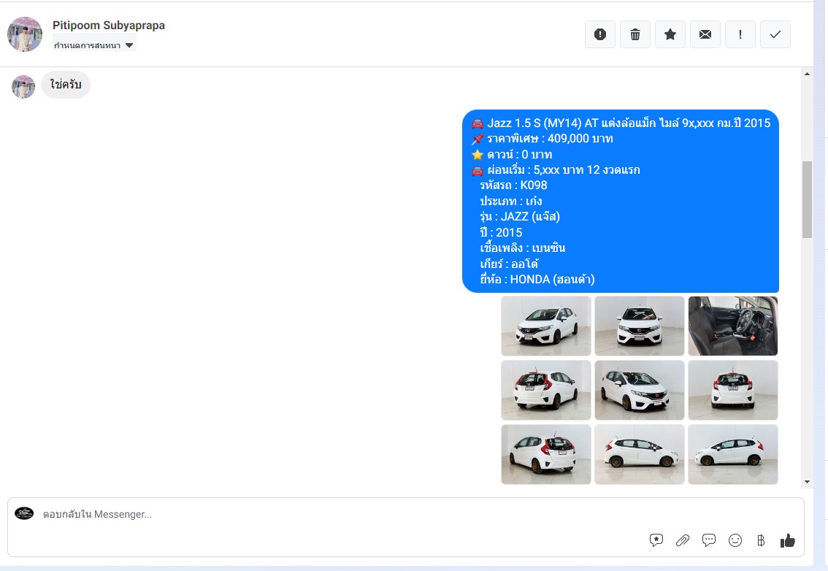Open rear-right angle car photo in bottom row
Viewport: 828px width, 571px height.
(x=546, y=454)
